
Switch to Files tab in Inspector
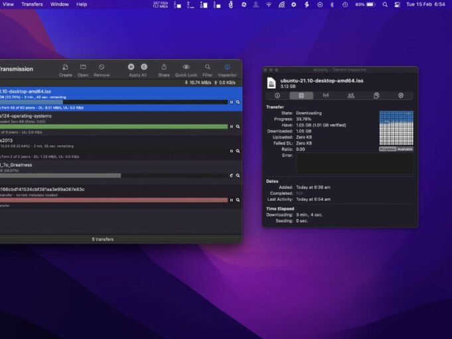pos(376,96)
